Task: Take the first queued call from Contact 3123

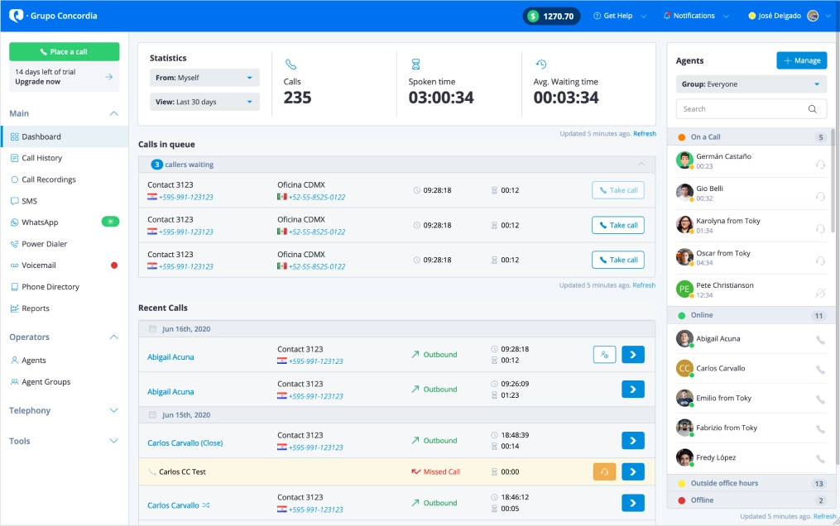Action: pos(617,189)
